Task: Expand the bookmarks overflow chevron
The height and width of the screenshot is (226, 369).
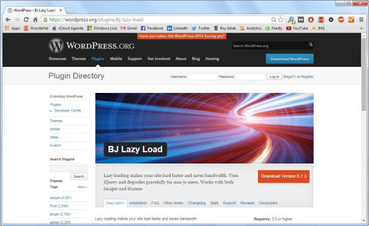Action: click(361, 28)
